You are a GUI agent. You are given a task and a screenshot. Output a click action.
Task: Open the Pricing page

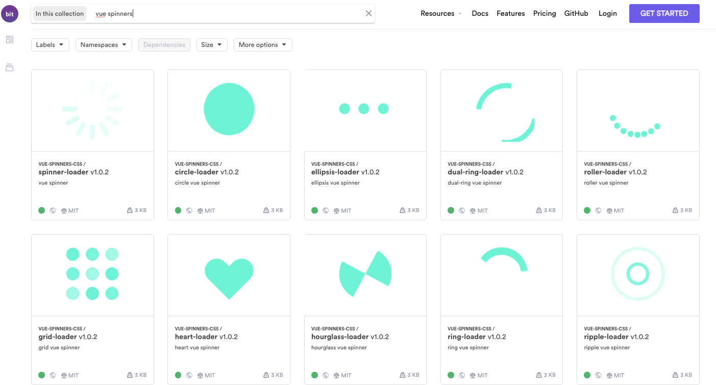(x=545, y=14)
